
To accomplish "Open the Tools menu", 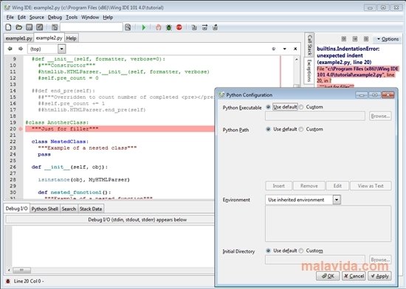I will point(72,17).
